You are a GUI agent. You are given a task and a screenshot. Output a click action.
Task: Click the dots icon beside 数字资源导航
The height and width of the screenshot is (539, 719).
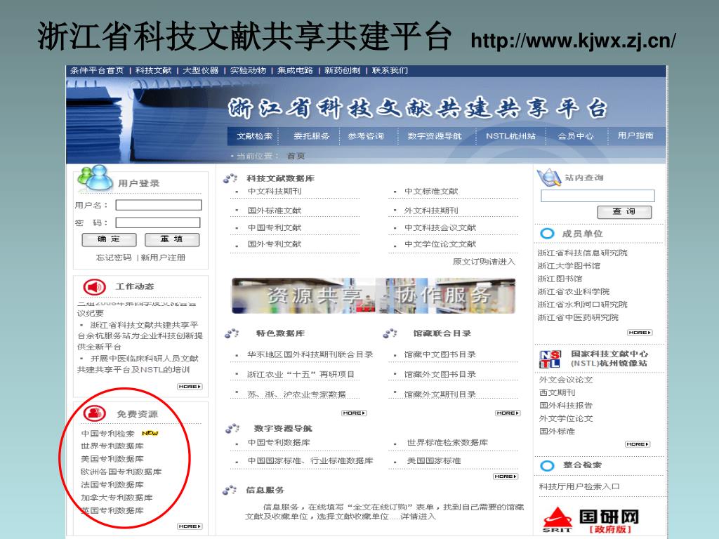(x=232, y=429)
